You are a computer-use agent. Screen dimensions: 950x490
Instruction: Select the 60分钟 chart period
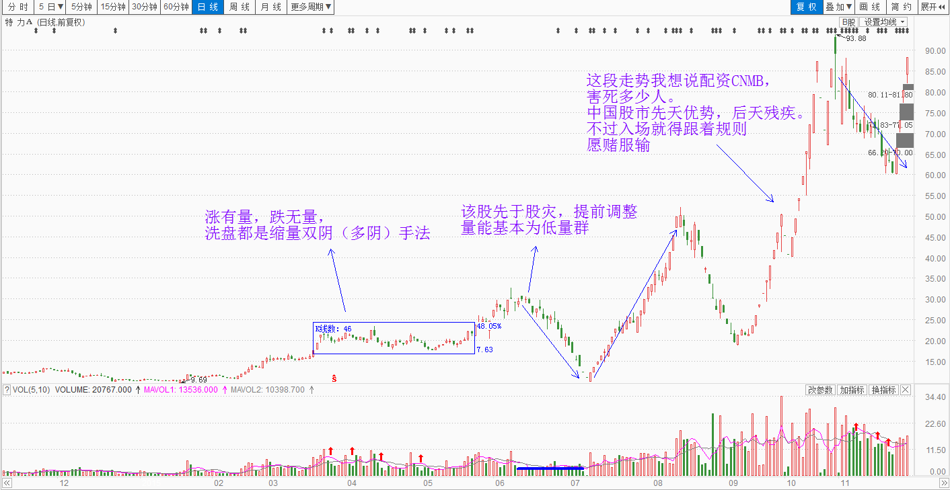[176, 7]
